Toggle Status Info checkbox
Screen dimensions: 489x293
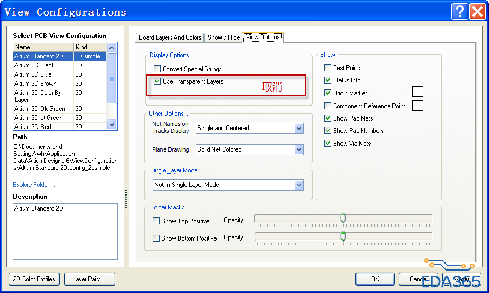pos(328,80)
